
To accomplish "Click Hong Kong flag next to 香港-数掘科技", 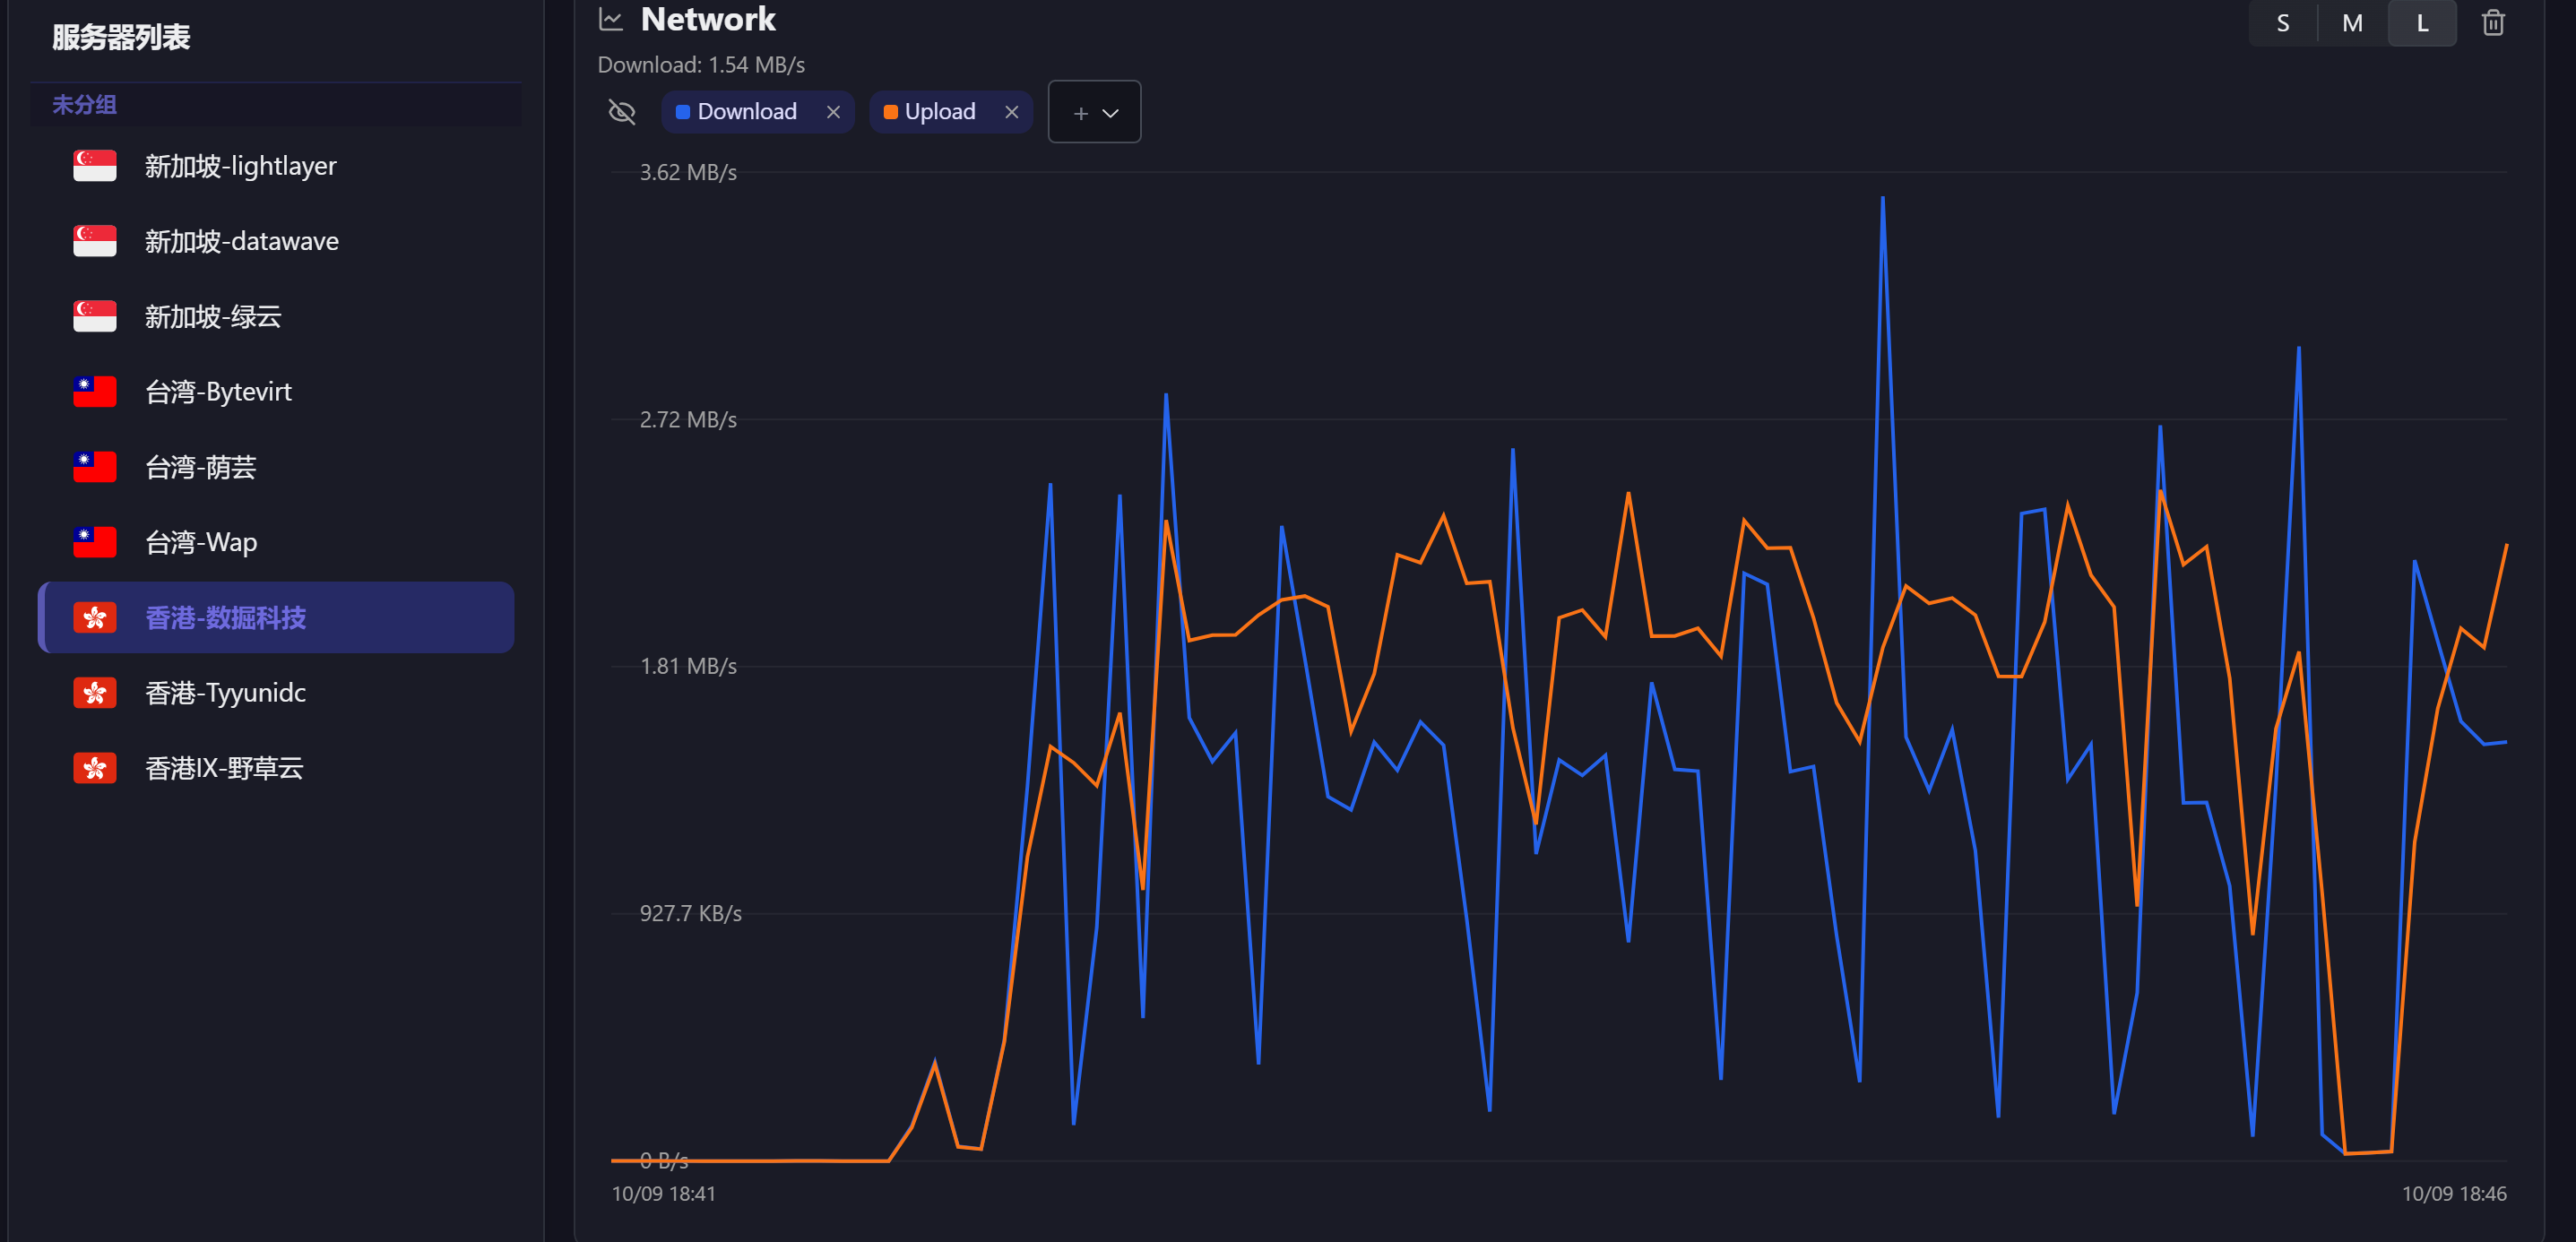I will click(95, 618).
